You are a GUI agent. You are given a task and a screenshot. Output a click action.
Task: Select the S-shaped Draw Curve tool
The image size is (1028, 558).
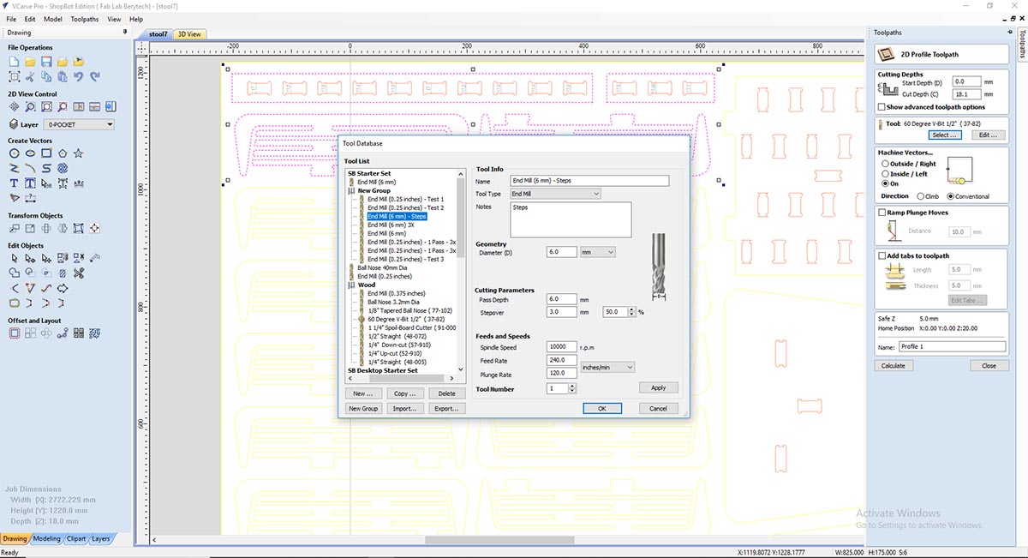click(x=46, y=169)
